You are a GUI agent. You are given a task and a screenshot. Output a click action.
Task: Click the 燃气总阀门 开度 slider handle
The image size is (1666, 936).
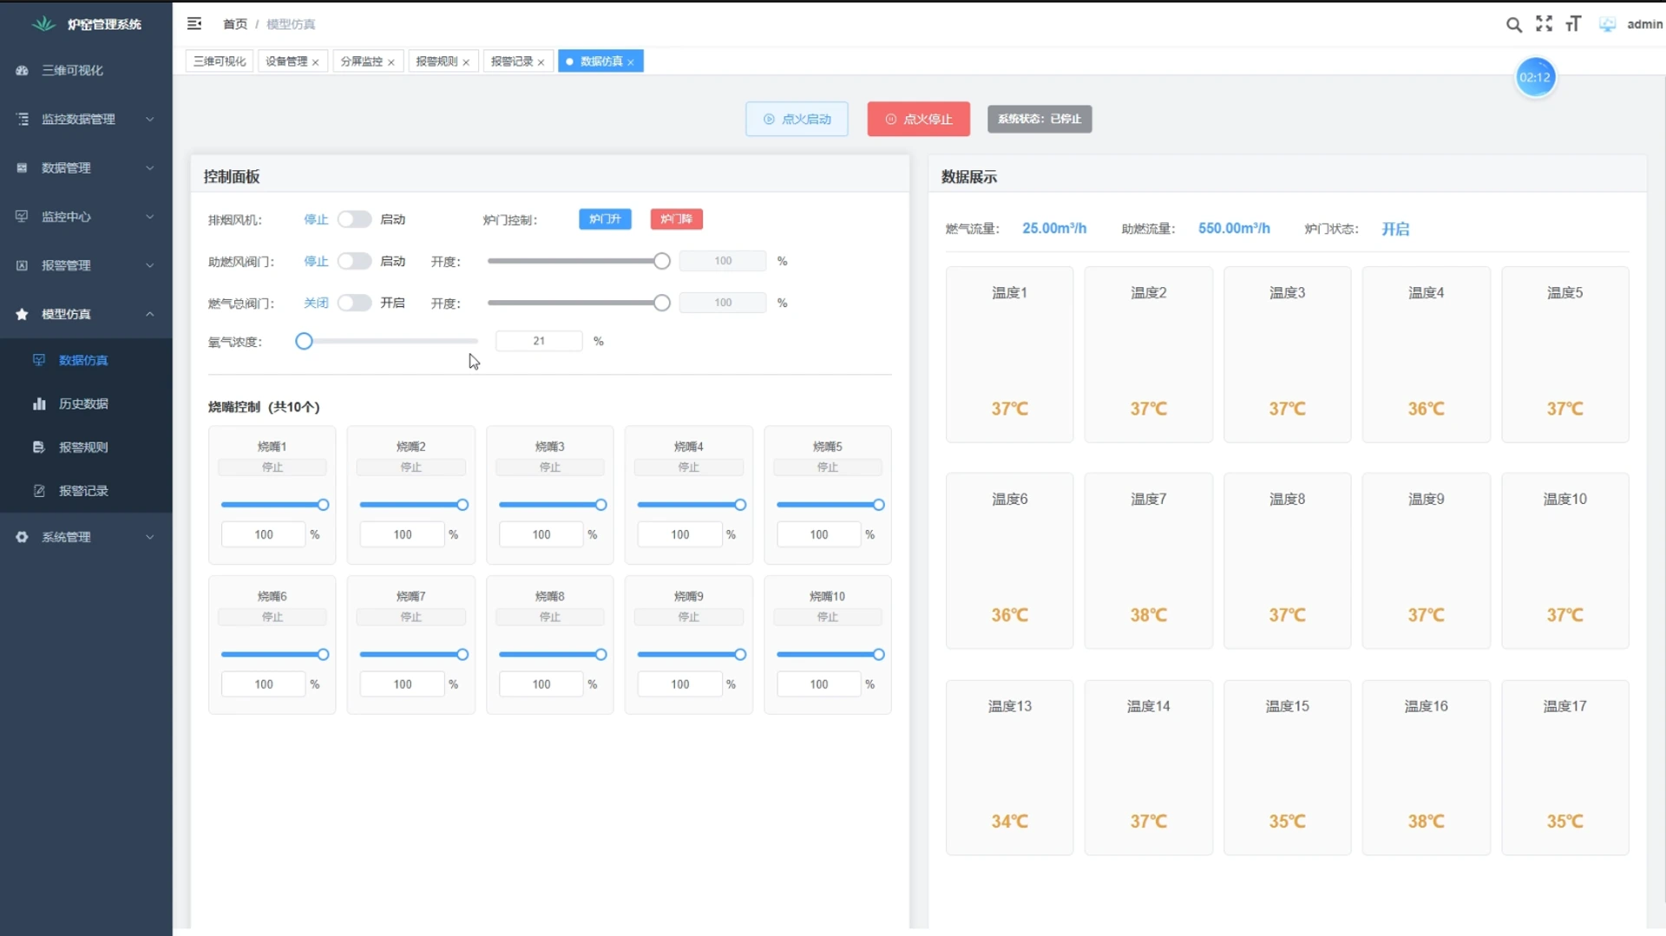point(662,303)
